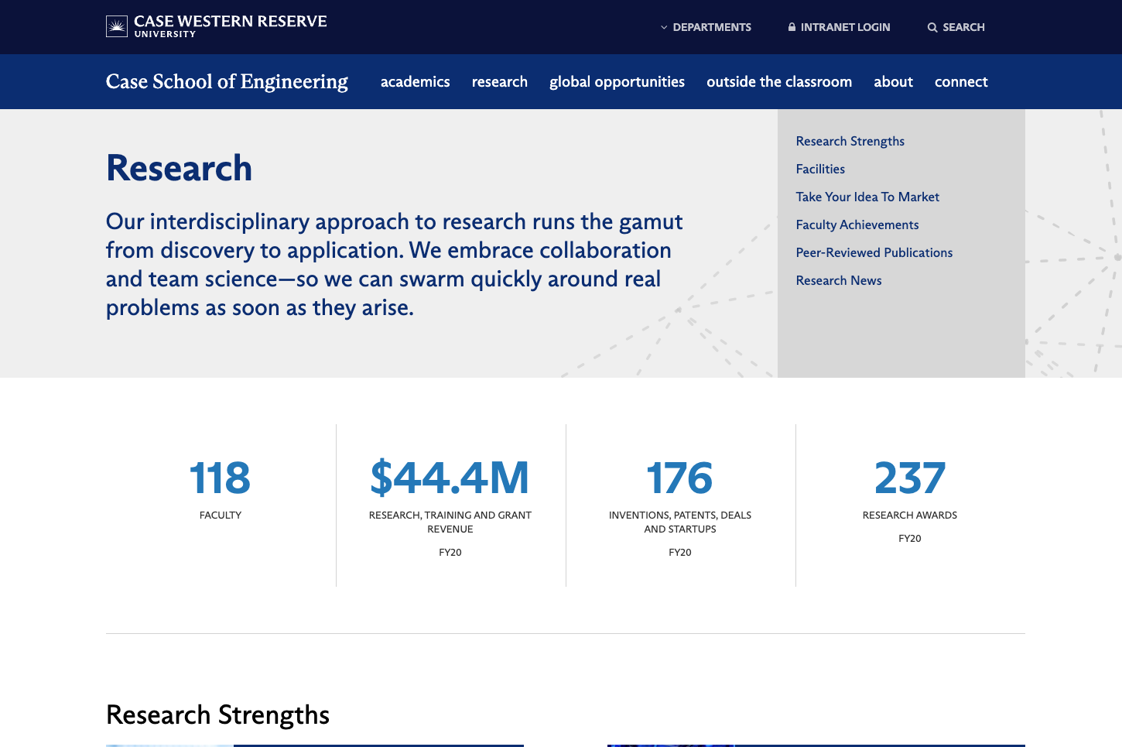Open the about menu
The width and height of the screenshot is (1122, 747).
click(894, 81)
